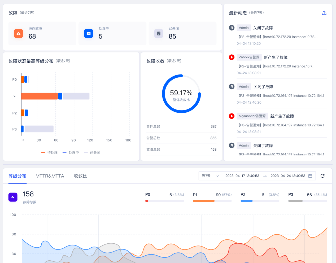Click the P2 blue processing bar in chart
Screen dimensions: 336x263
pos(26,113)
